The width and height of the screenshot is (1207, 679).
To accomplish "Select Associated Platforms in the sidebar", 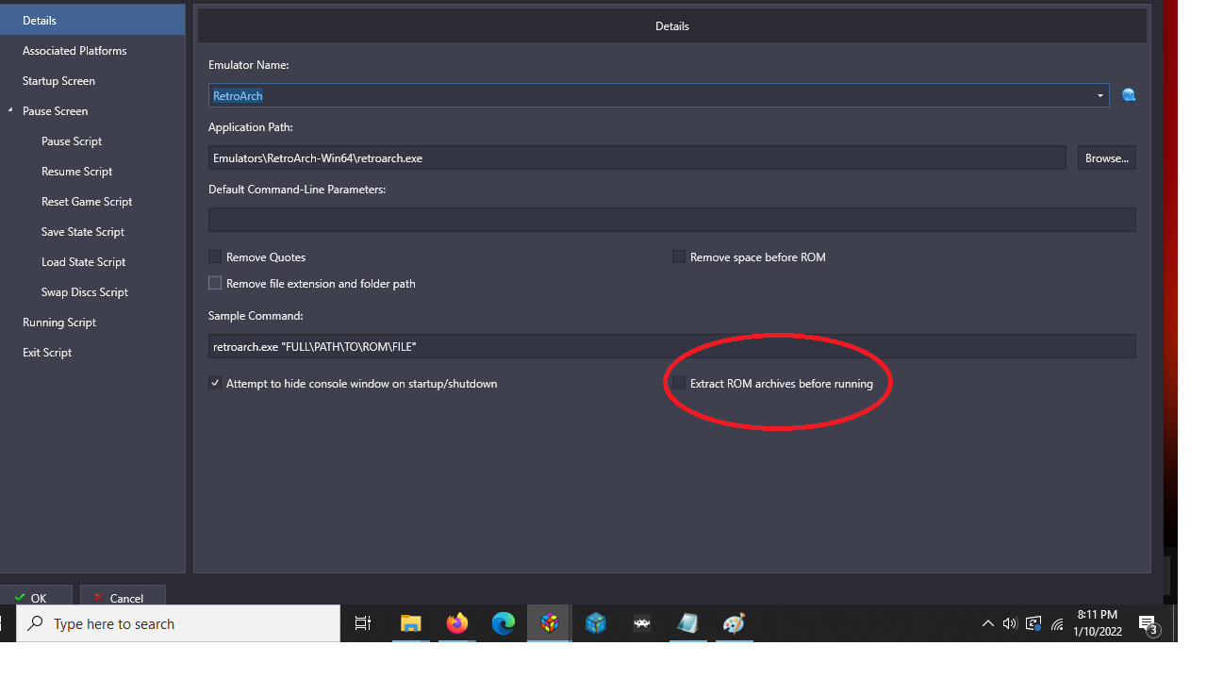I will click(x=74, y=51).
